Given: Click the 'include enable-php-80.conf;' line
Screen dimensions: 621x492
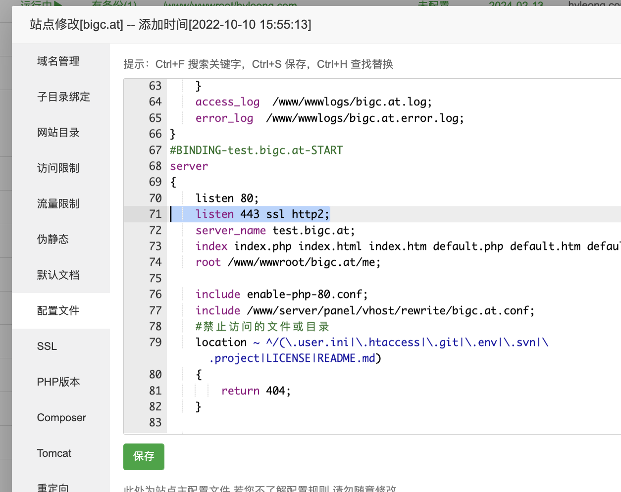Looking at the screenshot, I should click(281, 294).
